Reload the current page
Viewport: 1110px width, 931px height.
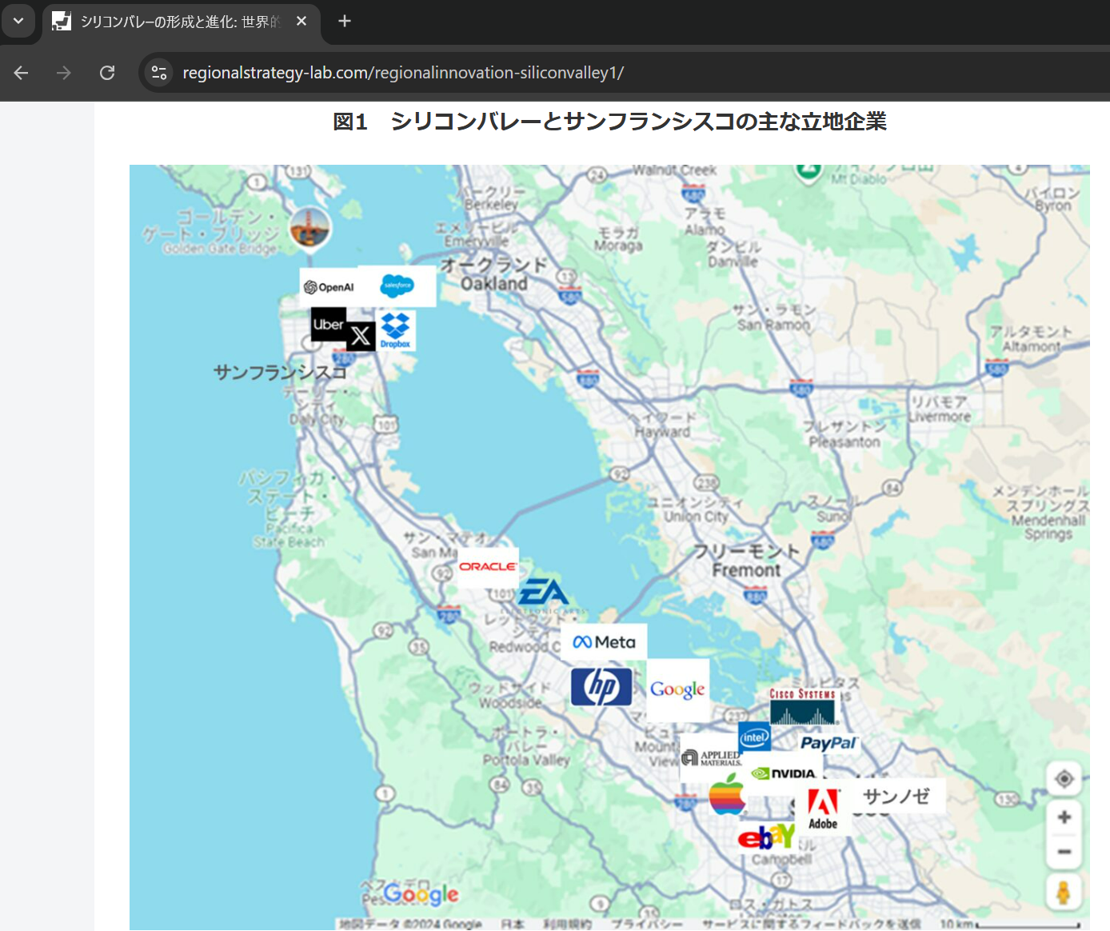(x=107, y=73)
